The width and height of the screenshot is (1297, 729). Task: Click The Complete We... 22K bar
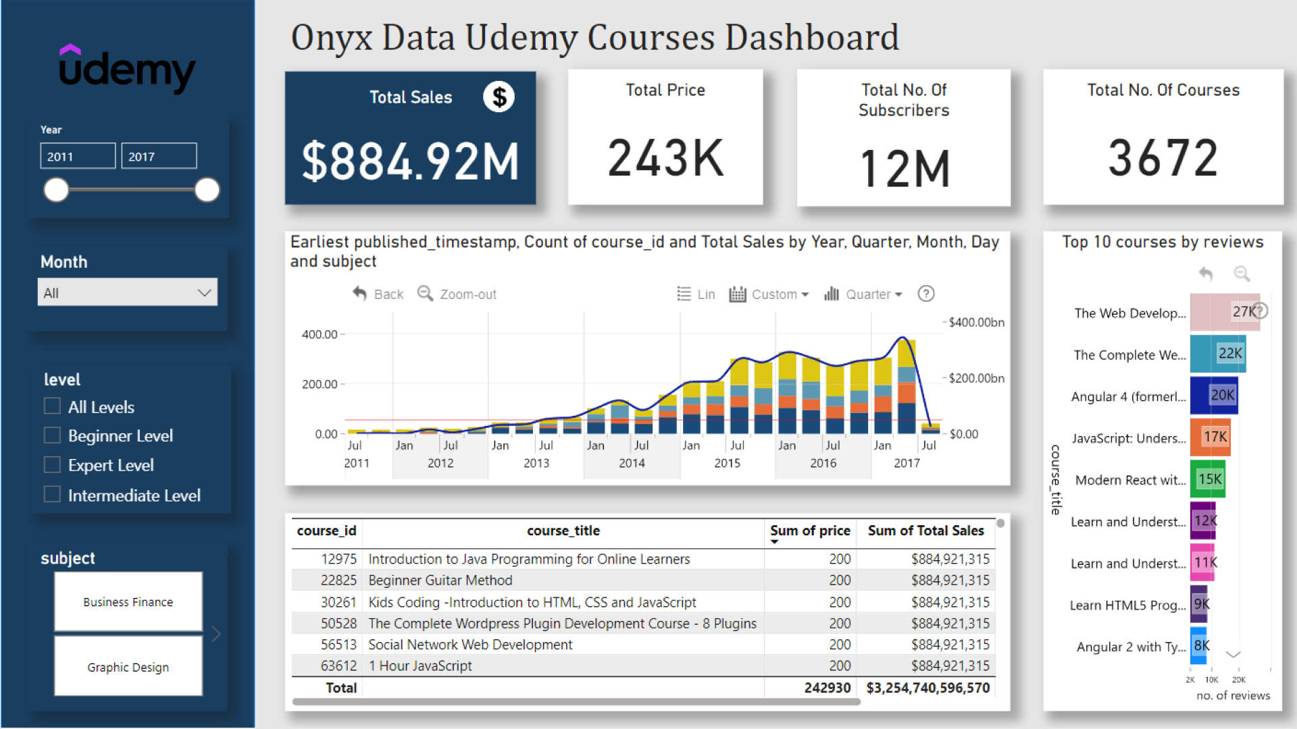coord(1218,354)
